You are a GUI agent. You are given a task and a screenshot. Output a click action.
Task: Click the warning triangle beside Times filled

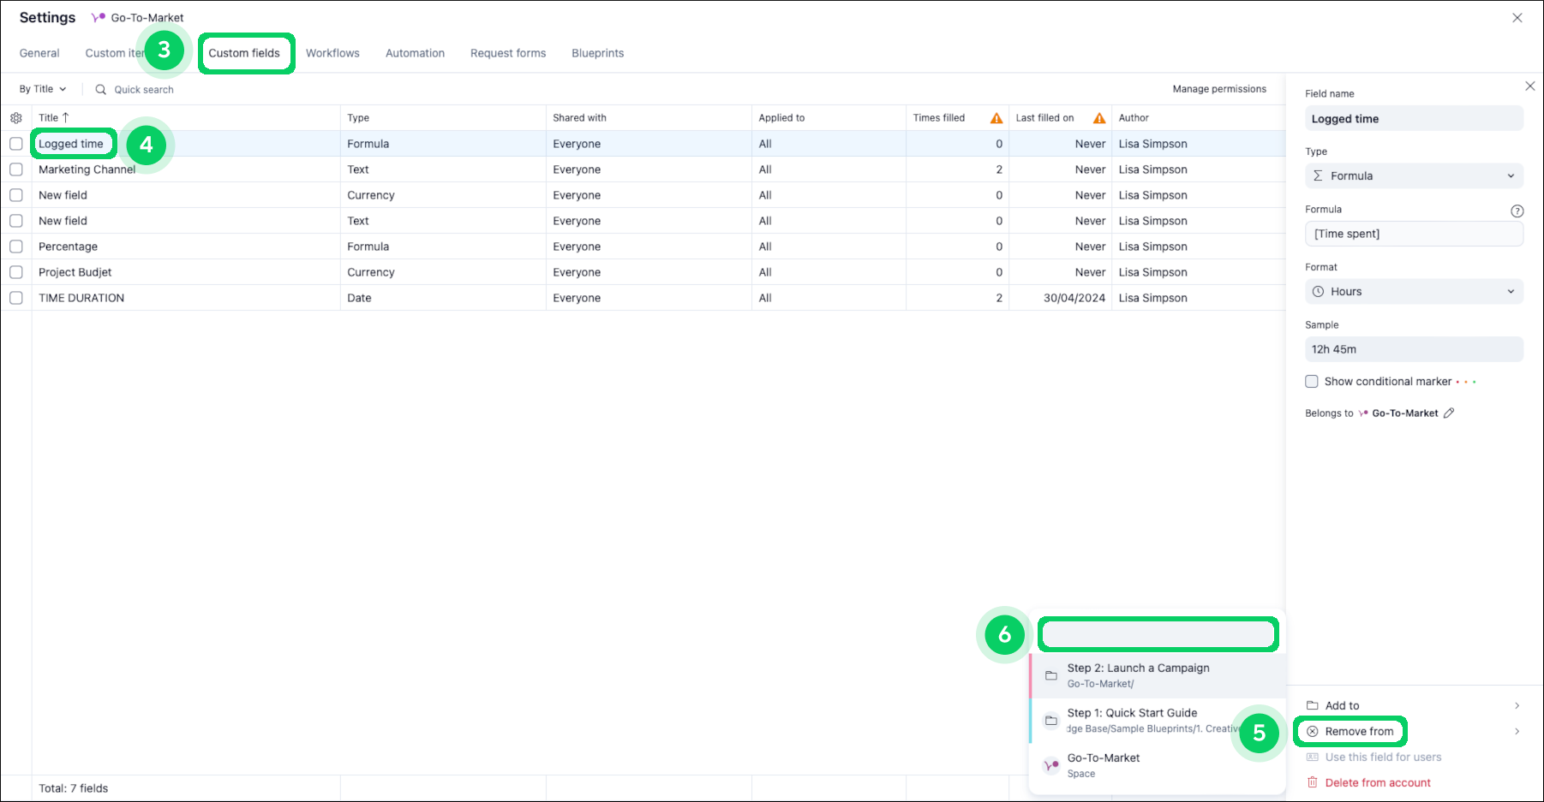[x=996, y=117]
